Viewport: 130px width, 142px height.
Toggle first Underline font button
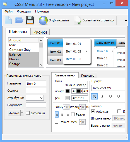point(110,96)
